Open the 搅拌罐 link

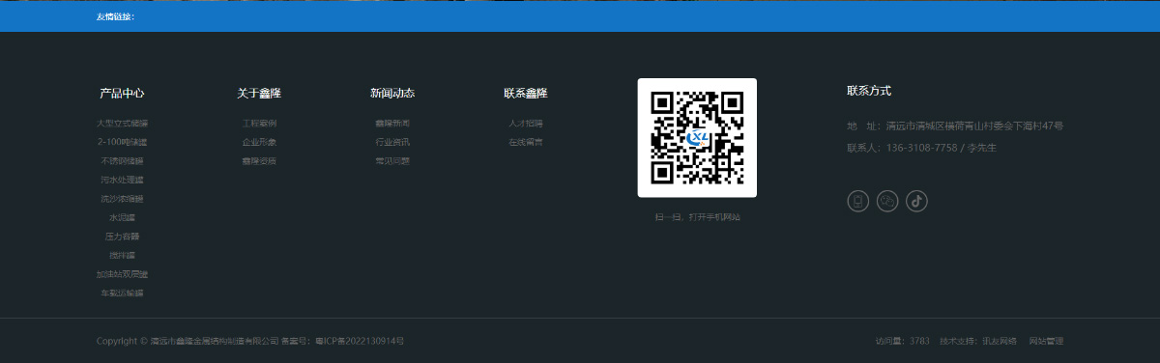pos(122,255)
